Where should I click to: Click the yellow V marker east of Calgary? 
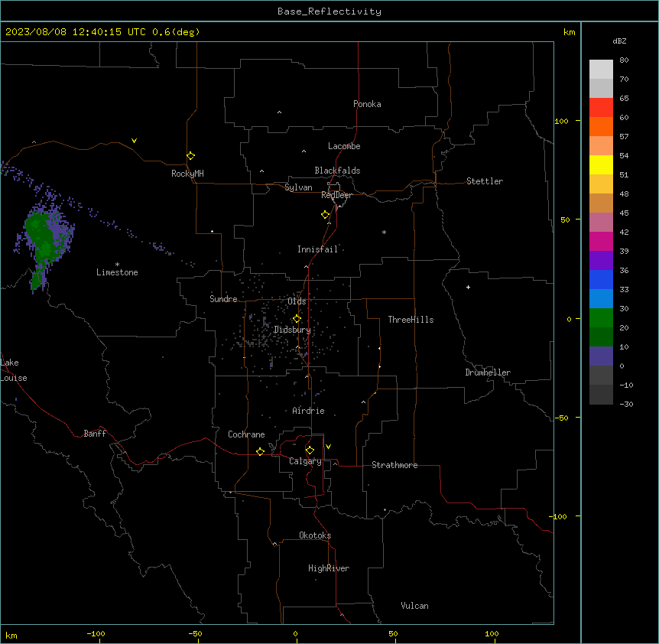point(328,447)
